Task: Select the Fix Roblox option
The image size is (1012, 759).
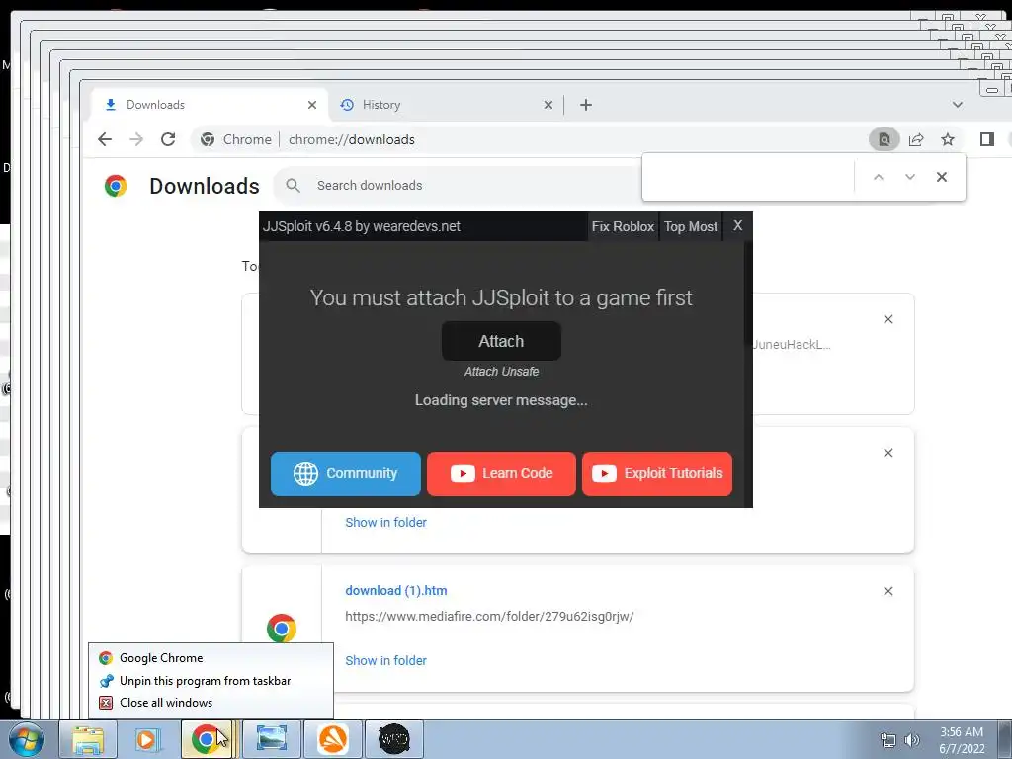Action: point(623,226)
